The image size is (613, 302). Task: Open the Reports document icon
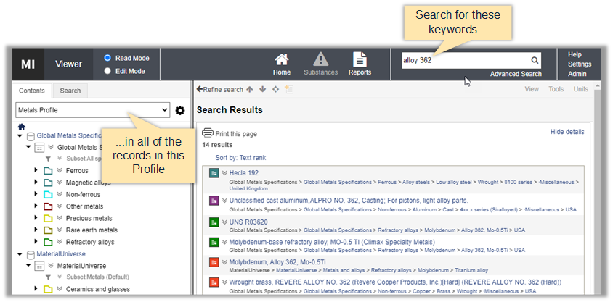tap(359, 59)
